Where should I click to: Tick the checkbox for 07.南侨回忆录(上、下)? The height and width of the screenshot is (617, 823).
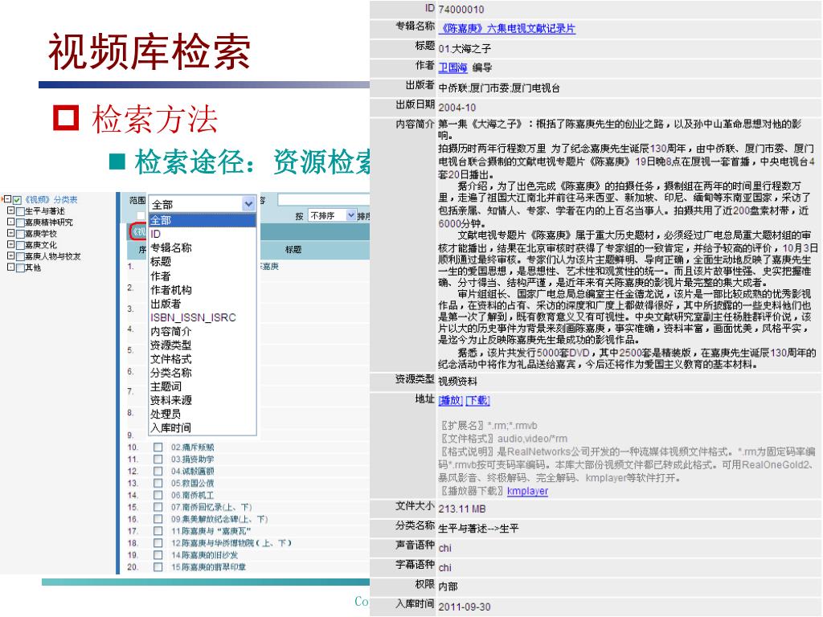tap(158, 508)
